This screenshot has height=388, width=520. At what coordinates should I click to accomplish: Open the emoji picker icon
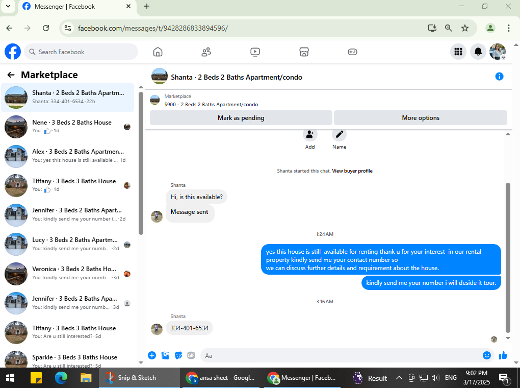point(486,355)
